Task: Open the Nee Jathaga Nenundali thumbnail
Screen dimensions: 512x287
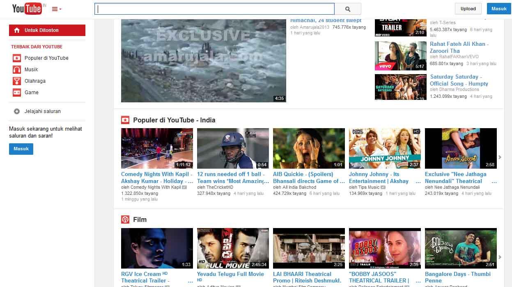Action: pyautogui.click(x=461, y=148)
